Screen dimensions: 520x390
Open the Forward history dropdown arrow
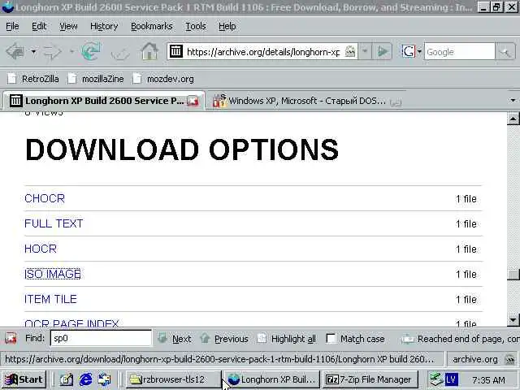tap(71, 52)
